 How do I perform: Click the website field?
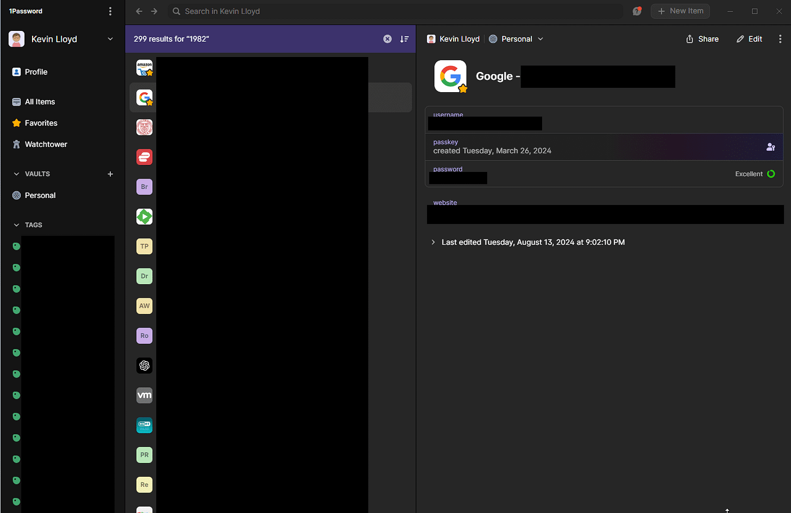pyautogui.click(x=604, y=210)
